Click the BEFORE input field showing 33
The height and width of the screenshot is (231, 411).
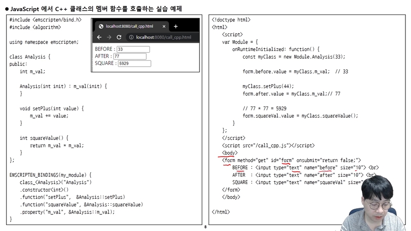133,49
